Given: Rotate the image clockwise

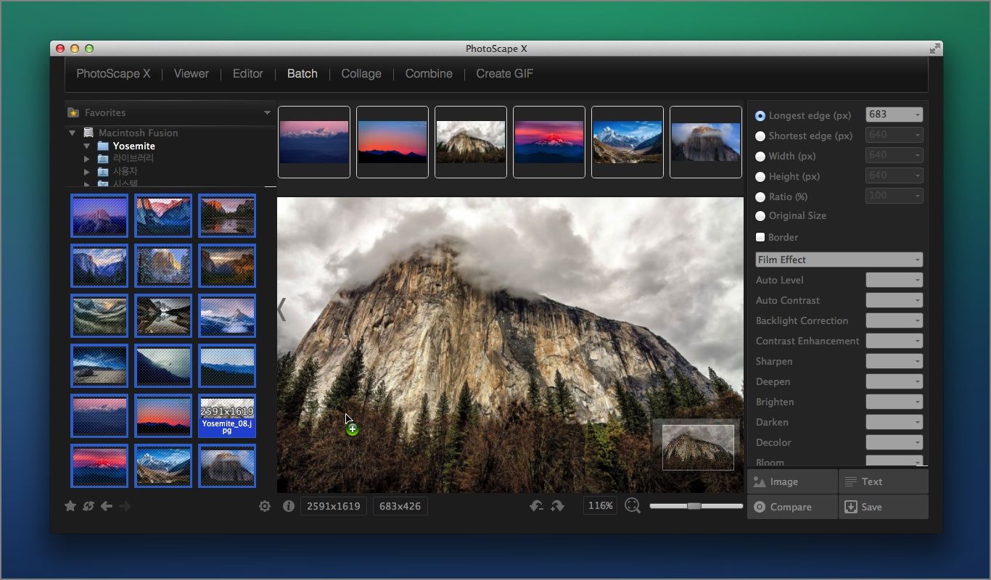Looking at the screenshot, I should (x=557, y=506).
